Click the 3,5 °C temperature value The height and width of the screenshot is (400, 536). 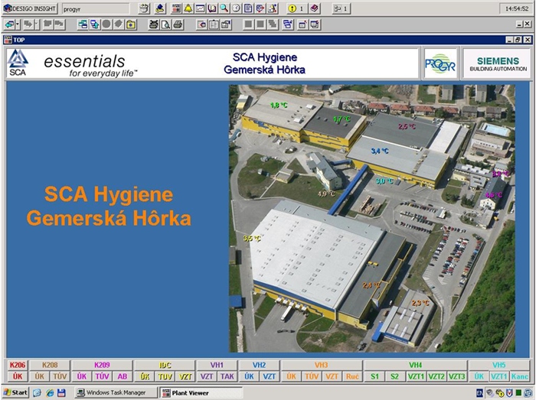pyautogui.click(x=252, y=238)
